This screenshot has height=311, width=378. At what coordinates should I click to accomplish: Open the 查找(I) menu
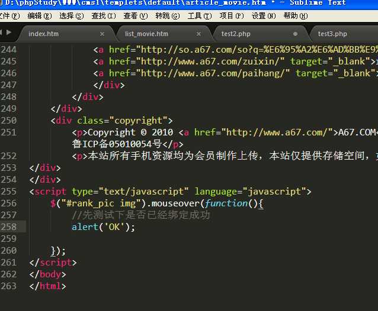(104, 16)
